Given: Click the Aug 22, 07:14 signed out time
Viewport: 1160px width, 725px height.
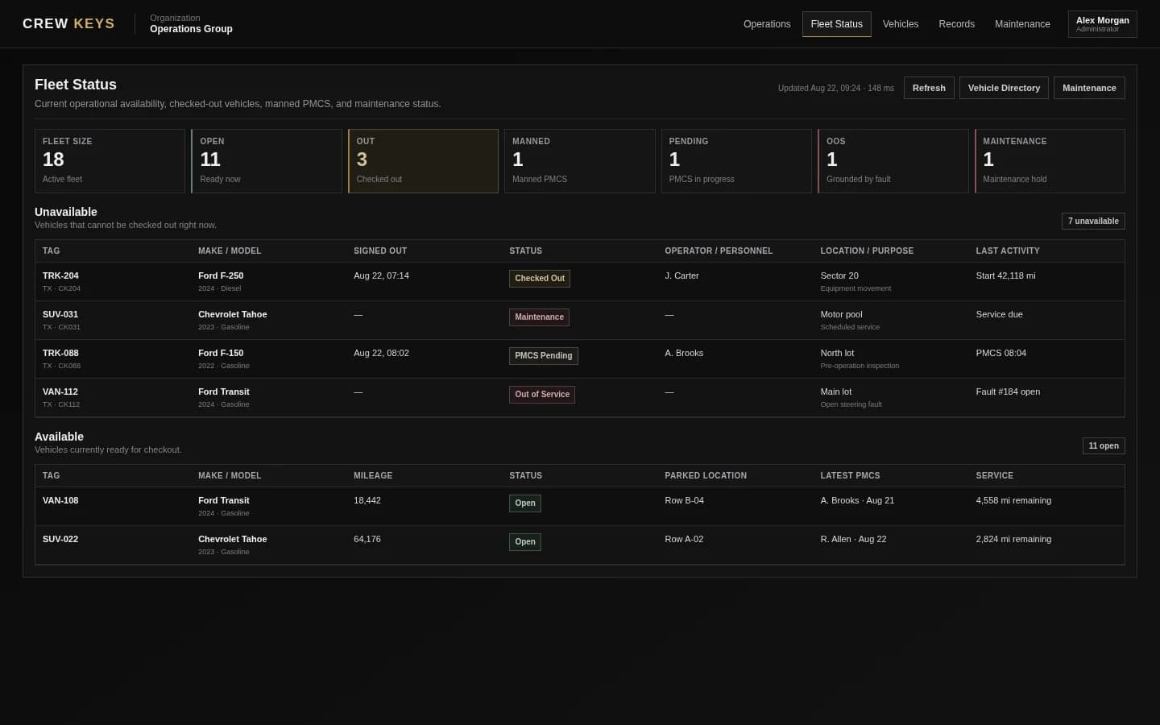Looking at the screenshot, I should [381, 275].
